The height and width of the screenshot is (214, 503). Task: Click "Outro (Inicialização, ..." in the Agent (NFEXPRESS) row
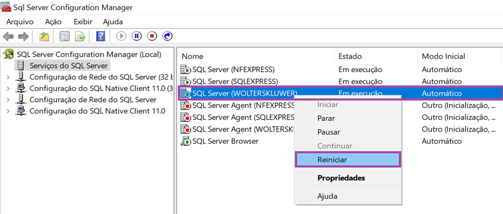tap(459, 105)
